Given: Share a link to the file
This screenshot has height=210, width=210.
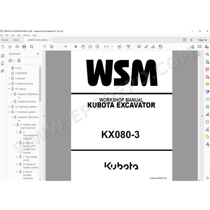Looking at the screenshot, I should [x=192, y=46].
